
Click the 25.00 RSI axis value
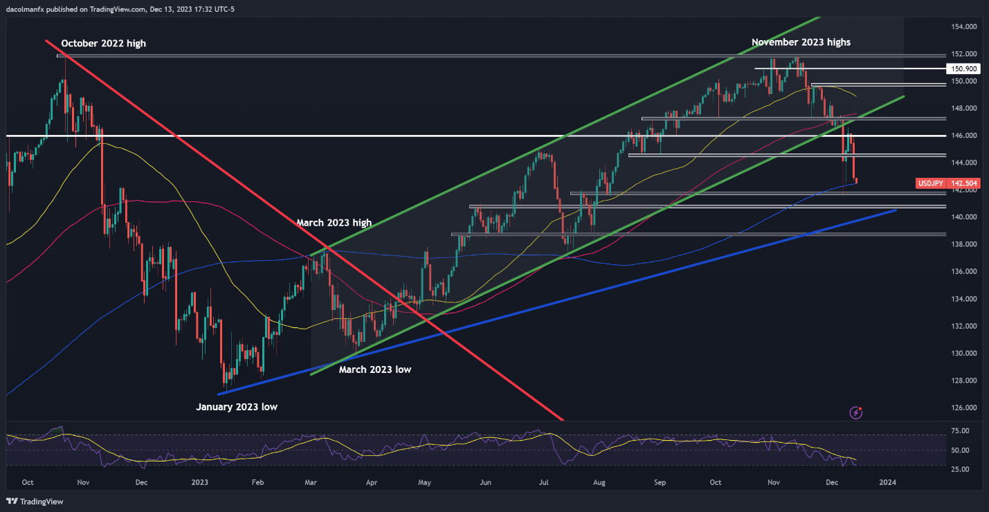pos(961,469)
